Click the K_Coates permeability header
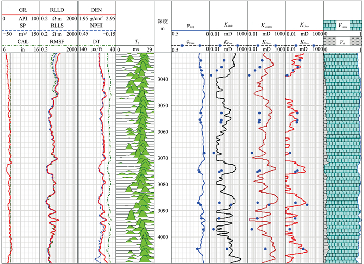Viewport: 364px width, 264px height. click(x=266, y=24)
